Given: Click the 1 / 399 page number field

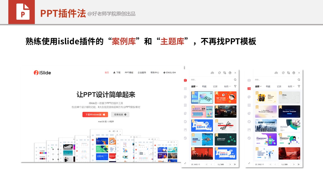Looking at the screenshot, I should pos(284,164).
